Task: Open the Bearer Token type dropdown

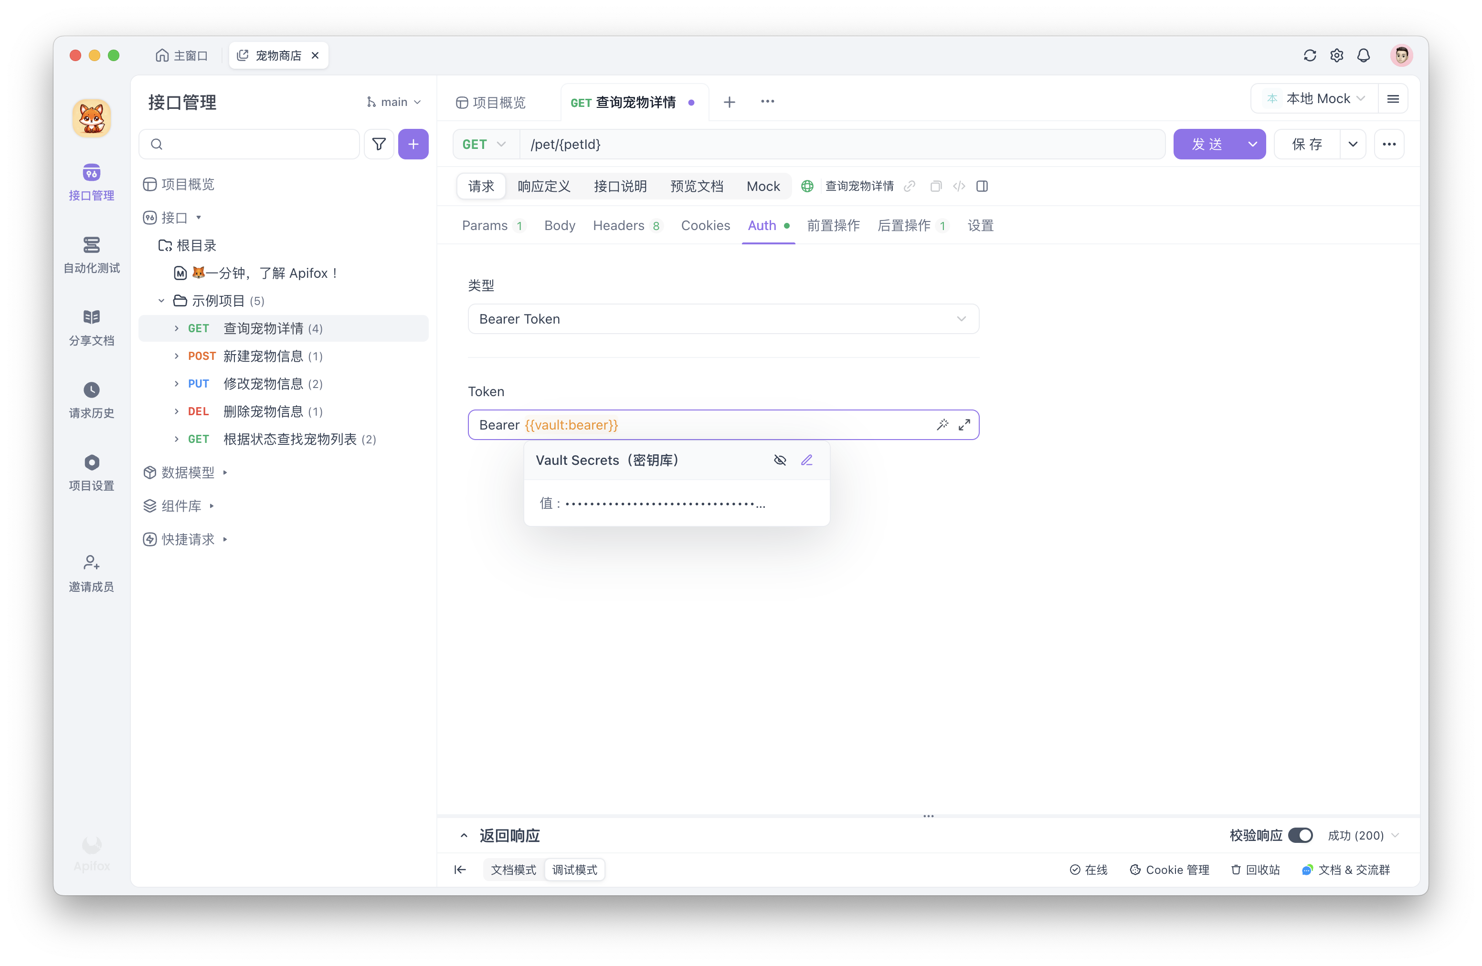Action: coord(723,319)
